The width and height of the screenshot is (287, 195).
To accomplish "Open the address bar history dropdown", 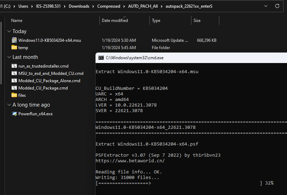I will point(266,6).
